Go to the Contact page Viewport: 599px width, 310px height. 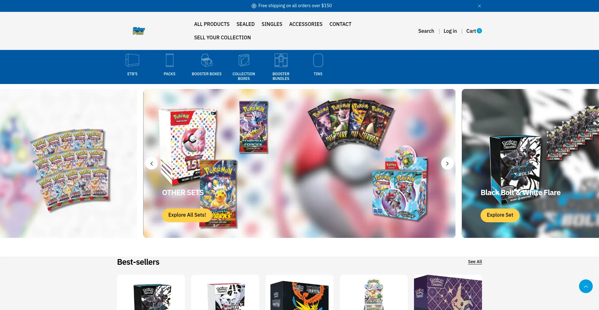340,24
